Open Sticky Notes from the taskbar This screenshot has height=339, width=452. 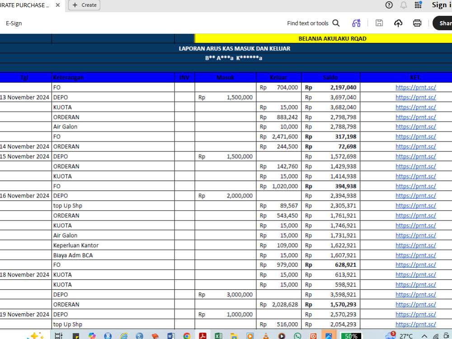(x=76, y=335)
